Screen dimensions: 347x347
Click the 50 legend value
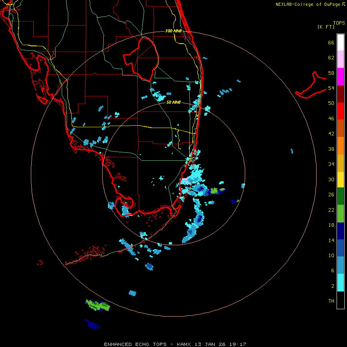(x=331, y=103)
